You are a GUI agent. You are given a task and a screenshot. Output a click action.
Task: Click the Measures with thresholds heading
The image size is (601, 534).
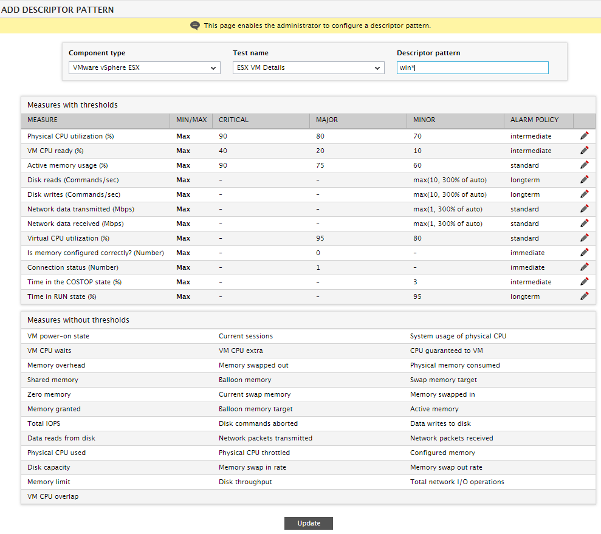[x=72, y=105]
